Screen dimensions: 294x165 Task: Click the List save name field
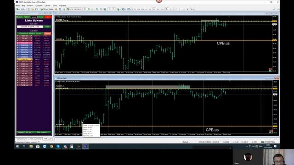(x=30, y=27)
